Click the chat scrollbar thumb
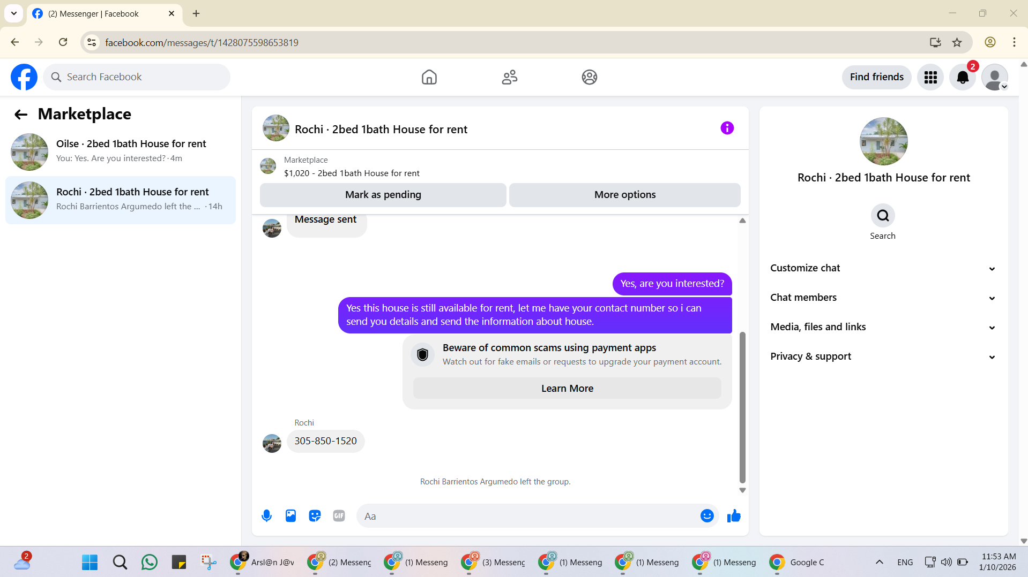 (x=742, y=407)
